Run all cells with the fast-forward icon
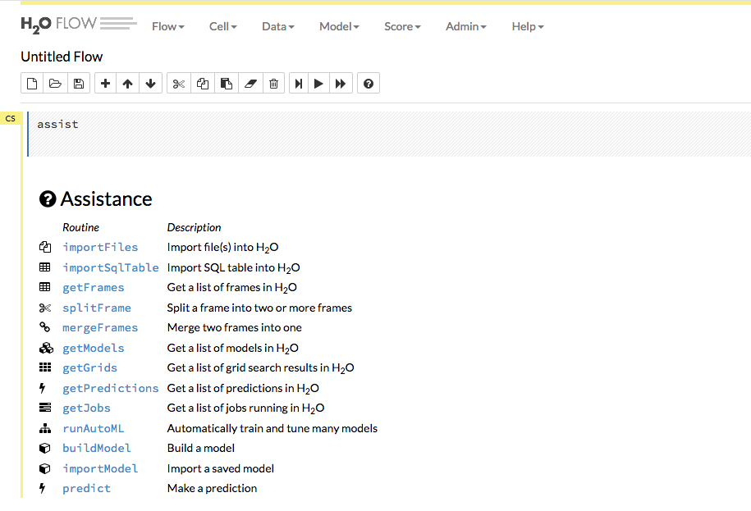The image size is (751, 511). pos(341,84)
